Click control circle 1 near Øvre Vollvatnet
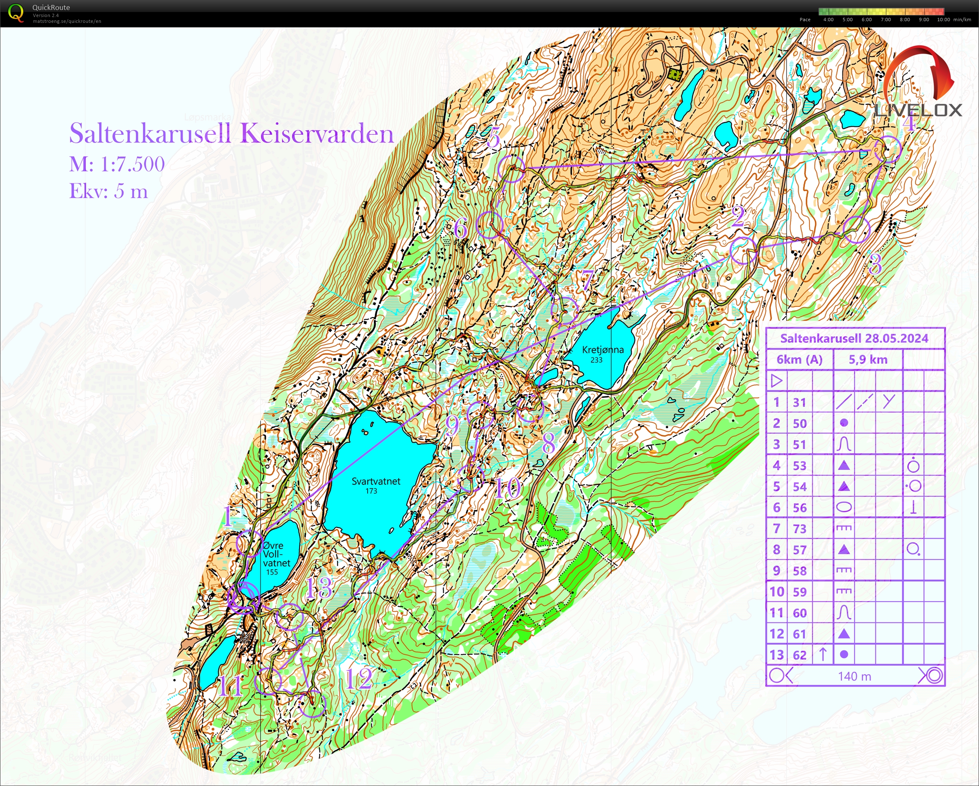Image resolution: width=979 pixels, height=786 pixels. (x=250, y=543)
